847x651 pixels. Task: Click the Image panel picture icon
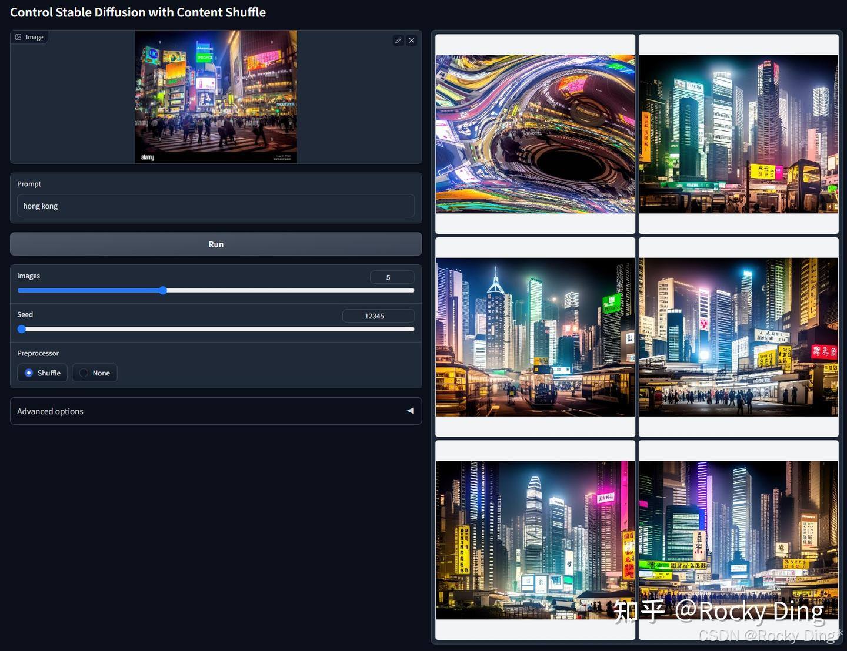click(x=19, y=36)
